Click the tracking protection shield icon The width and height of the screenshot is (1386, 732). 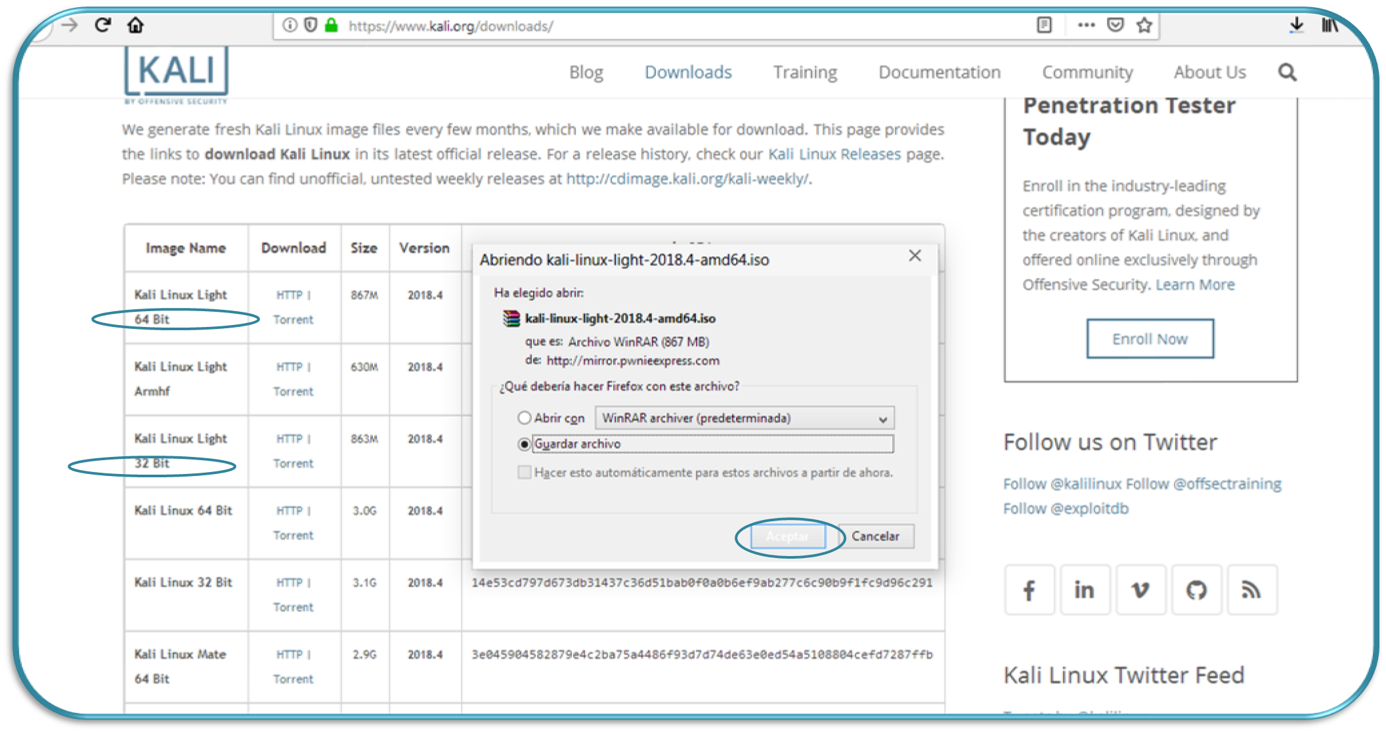(311, 26)
